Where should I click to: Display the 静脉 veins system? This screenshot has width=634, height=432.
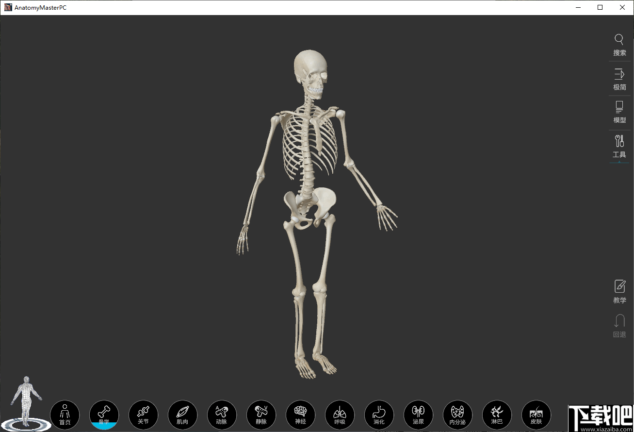tap(261, 415)
